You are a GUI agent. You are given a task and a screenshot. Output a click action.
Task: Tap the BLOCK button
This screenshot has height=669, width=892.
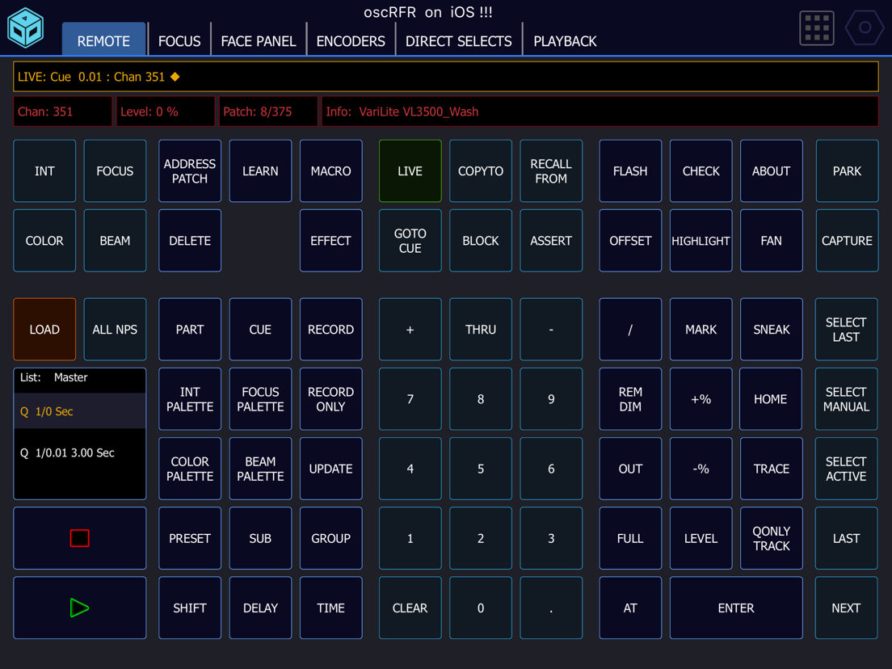click(481, 241)
